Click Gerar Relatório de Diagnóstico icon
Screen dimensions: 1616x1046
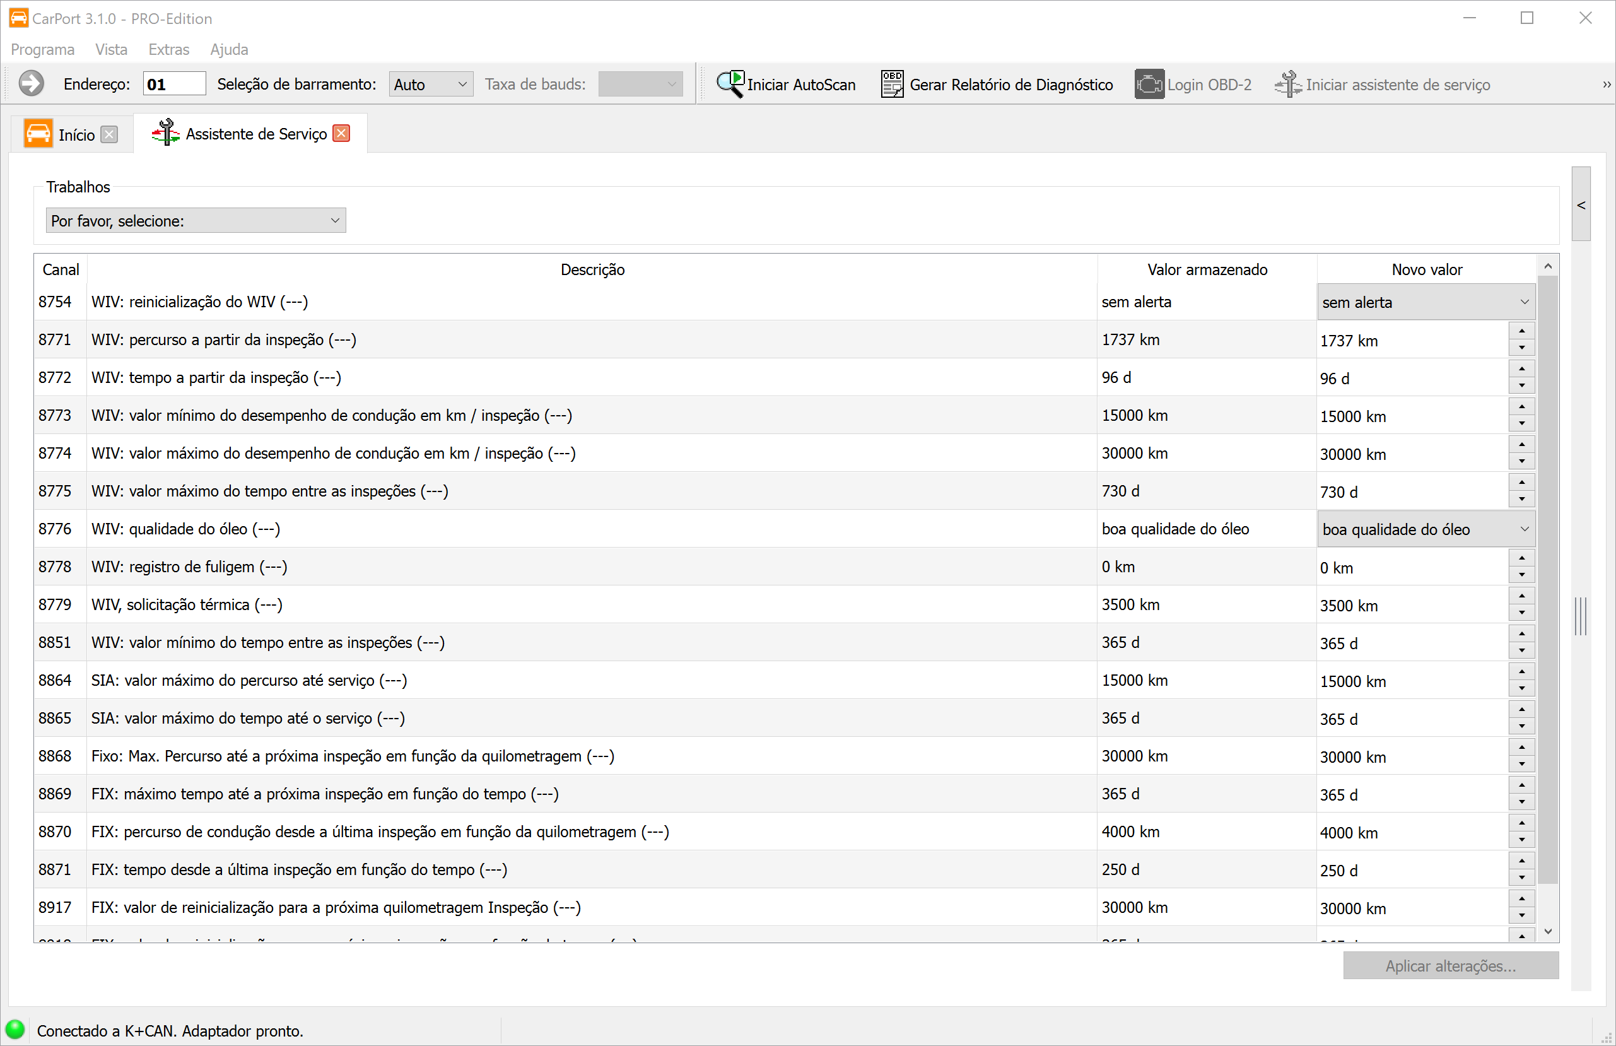coord(891,85)
